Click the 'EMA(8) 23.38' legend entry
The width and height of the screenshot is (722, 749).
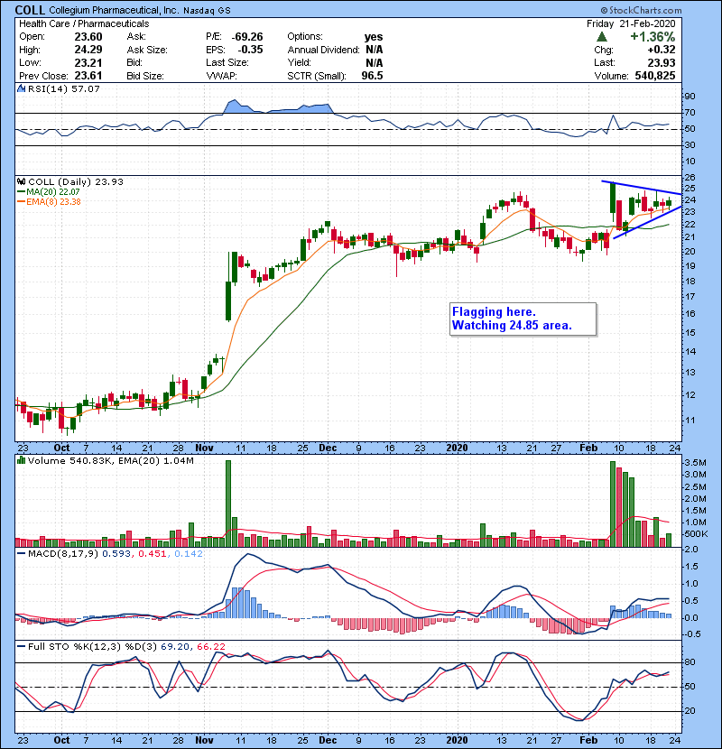[49, 201]
